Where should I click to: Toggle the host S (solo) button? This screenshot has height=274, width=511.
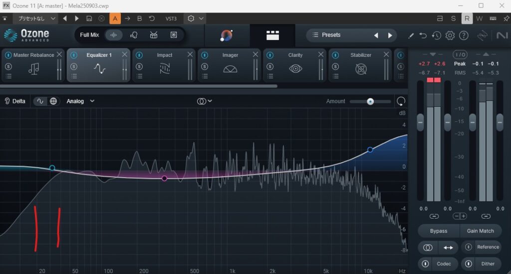(453, 18)
